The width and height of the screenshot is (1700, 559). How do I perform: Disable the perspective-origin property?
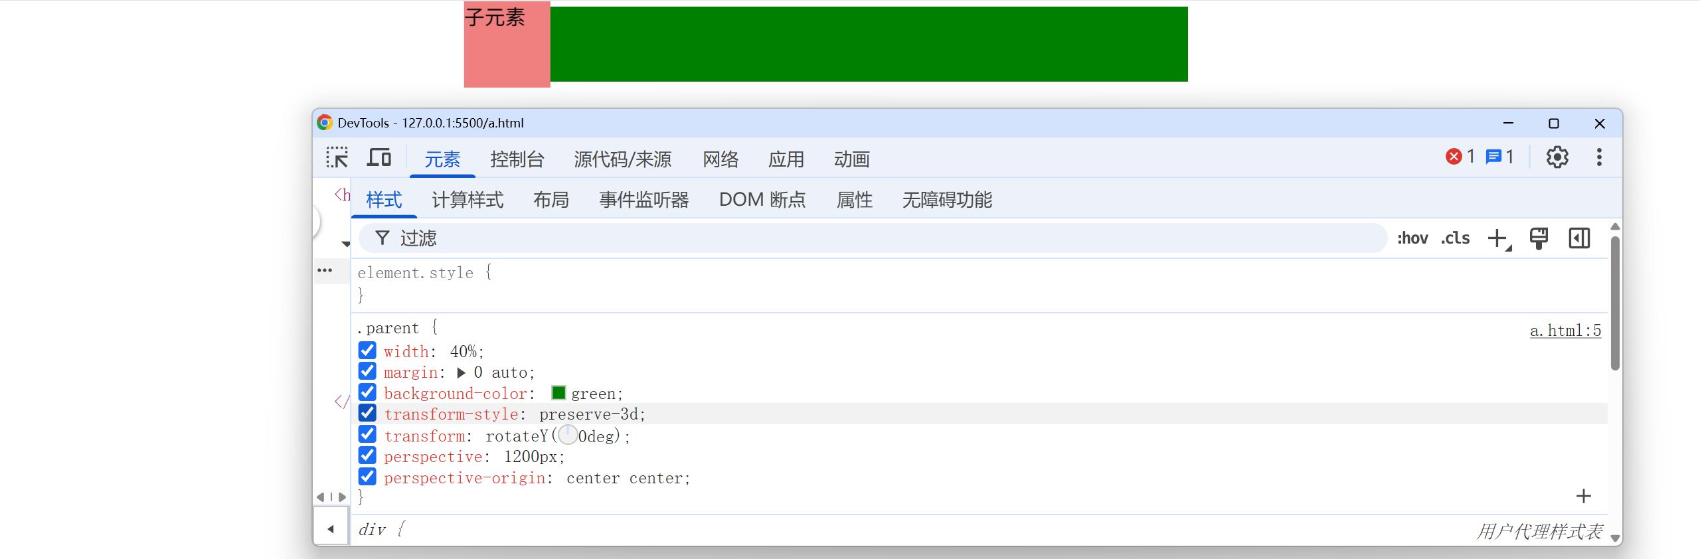[367, 477]
